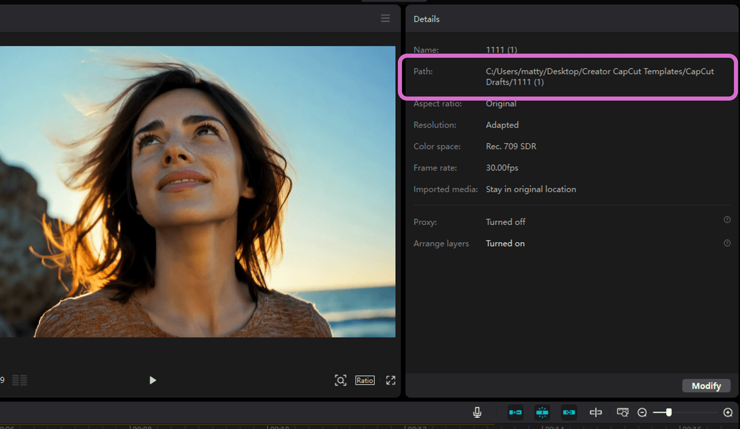Image resolution: width=740 pixels, height=429 pixels.
Task: Click the video preview of the woman
Action: [197, 192]
